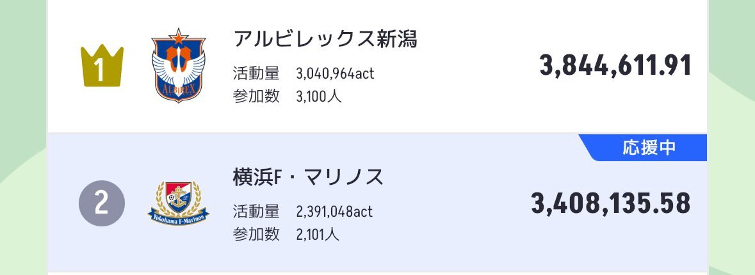
Task: Click the 参加数 label in Marinos row
Action: point(256,234)
